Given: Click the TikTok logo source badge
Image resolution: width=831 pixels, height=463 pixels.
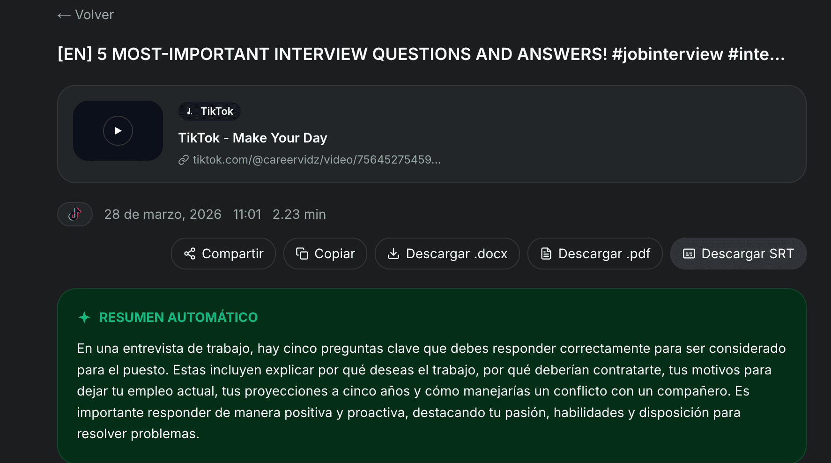Looking at the screenshot, I should (x=75, y=214).
